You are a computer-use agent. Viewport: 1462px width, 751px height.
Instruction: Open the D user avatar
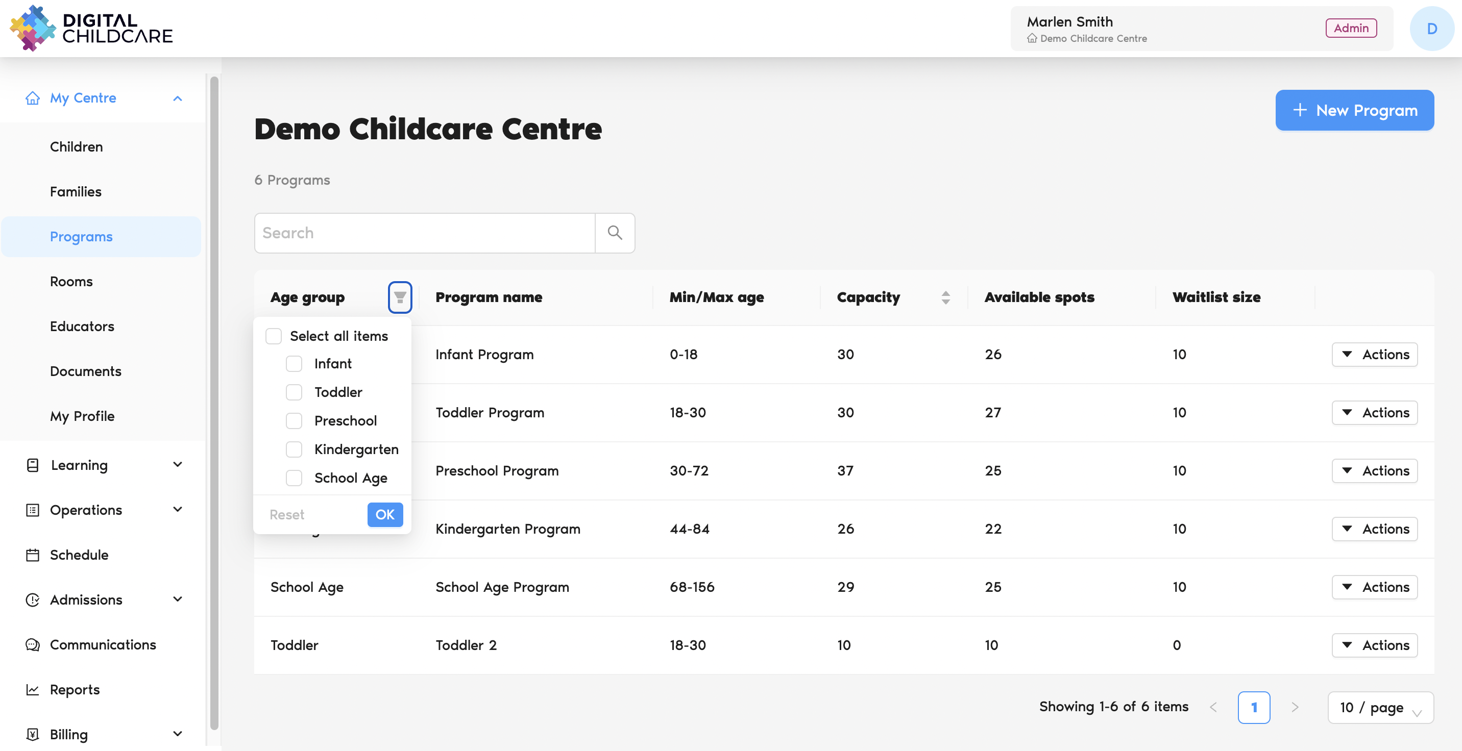1431,29
